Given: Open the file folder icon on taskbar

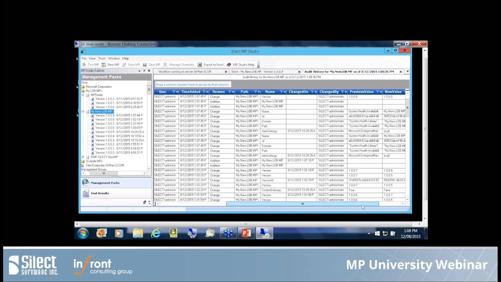Looking at the screenshot, I should (138, 233).
